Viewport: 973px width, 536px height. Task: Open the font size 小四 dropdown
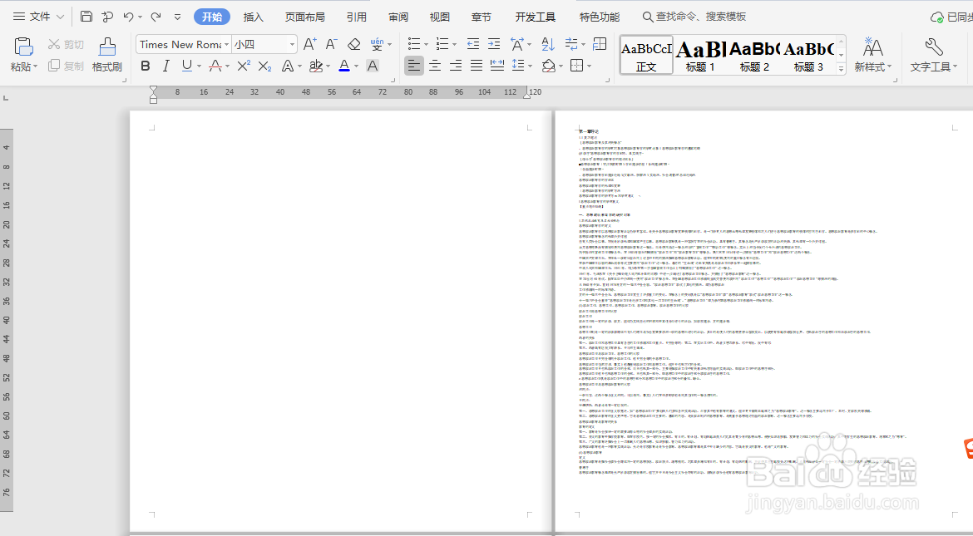(292, 45)
